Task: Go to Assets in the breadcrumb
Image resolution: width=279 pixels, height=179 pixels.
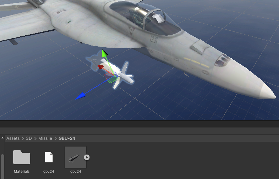Action: [x=13, y=138]
